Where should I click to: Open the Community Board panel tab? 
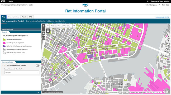(x=8, y=62)
